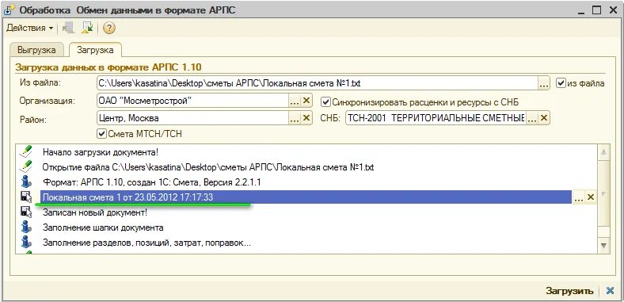Click info icon beside 'Заполнение разделов' row
This screenshot has width=624, height=302.
click(x=26, y=242)
